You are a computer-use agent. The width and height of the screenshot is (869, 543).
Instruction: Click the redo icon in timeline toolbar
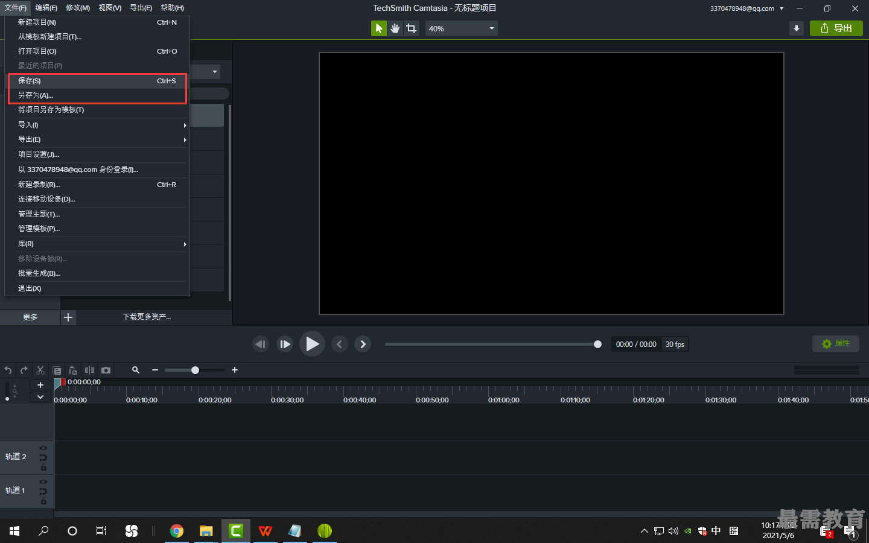coord(24,370)
